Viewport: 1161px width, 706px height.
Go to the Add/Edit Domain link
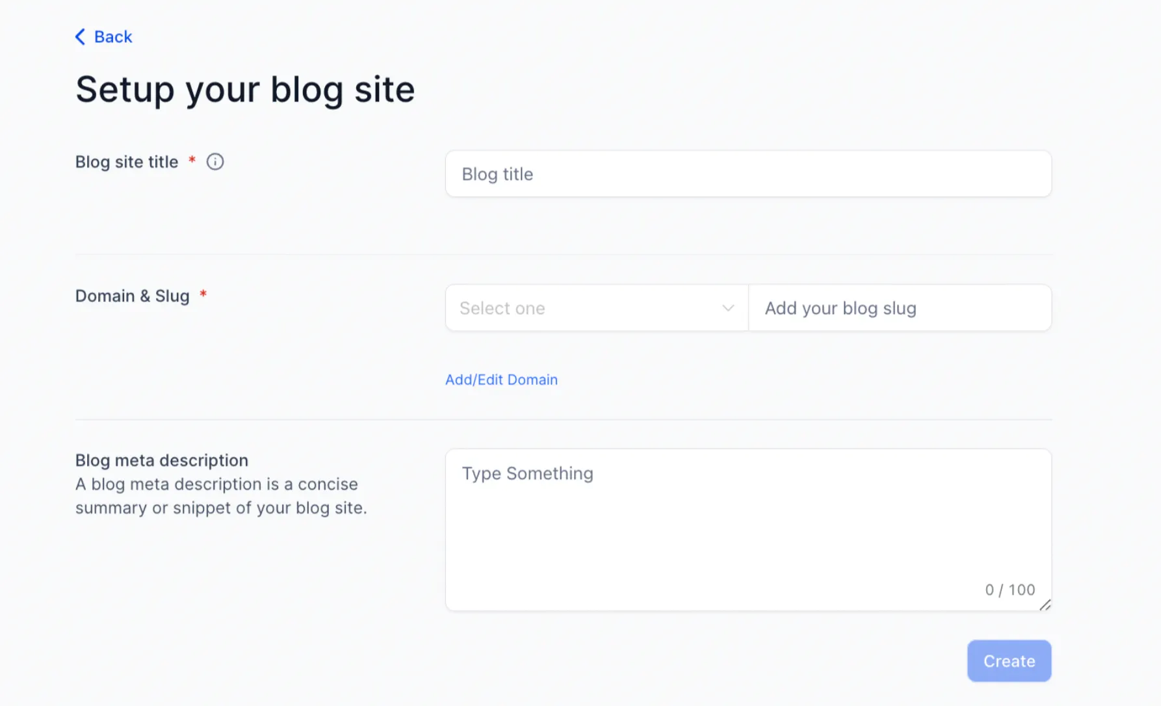501,380
